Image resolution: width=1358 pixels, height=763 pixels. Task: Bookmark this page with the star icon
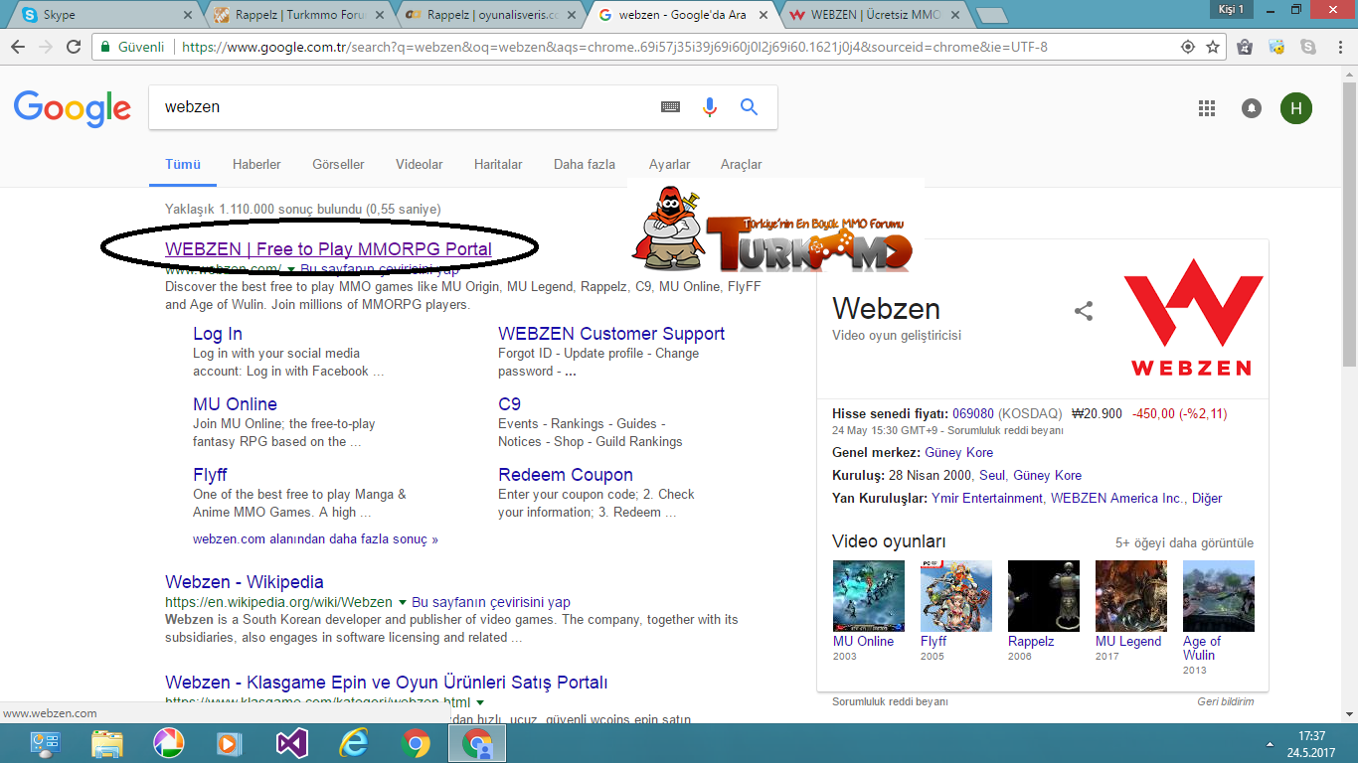tap(1213, 47)
